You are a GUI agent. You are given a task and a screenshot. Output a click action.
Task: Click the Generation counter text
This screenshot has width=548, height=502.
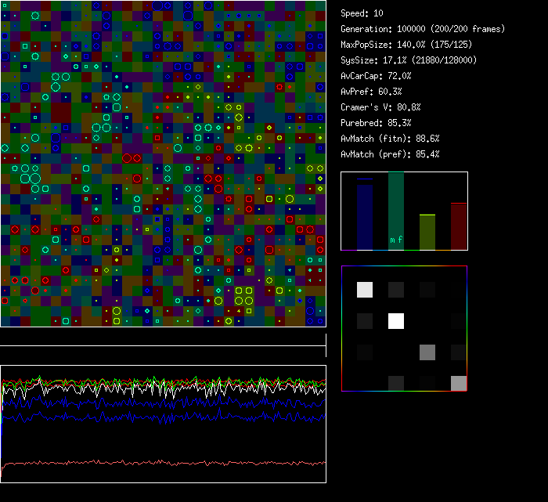point(423,29)
